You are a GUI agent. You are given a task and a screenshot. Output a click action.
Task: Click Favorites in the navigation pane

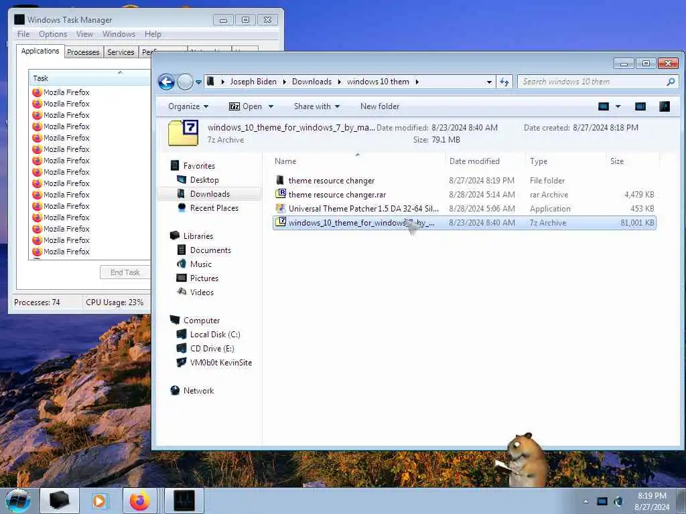pos(199,166)
